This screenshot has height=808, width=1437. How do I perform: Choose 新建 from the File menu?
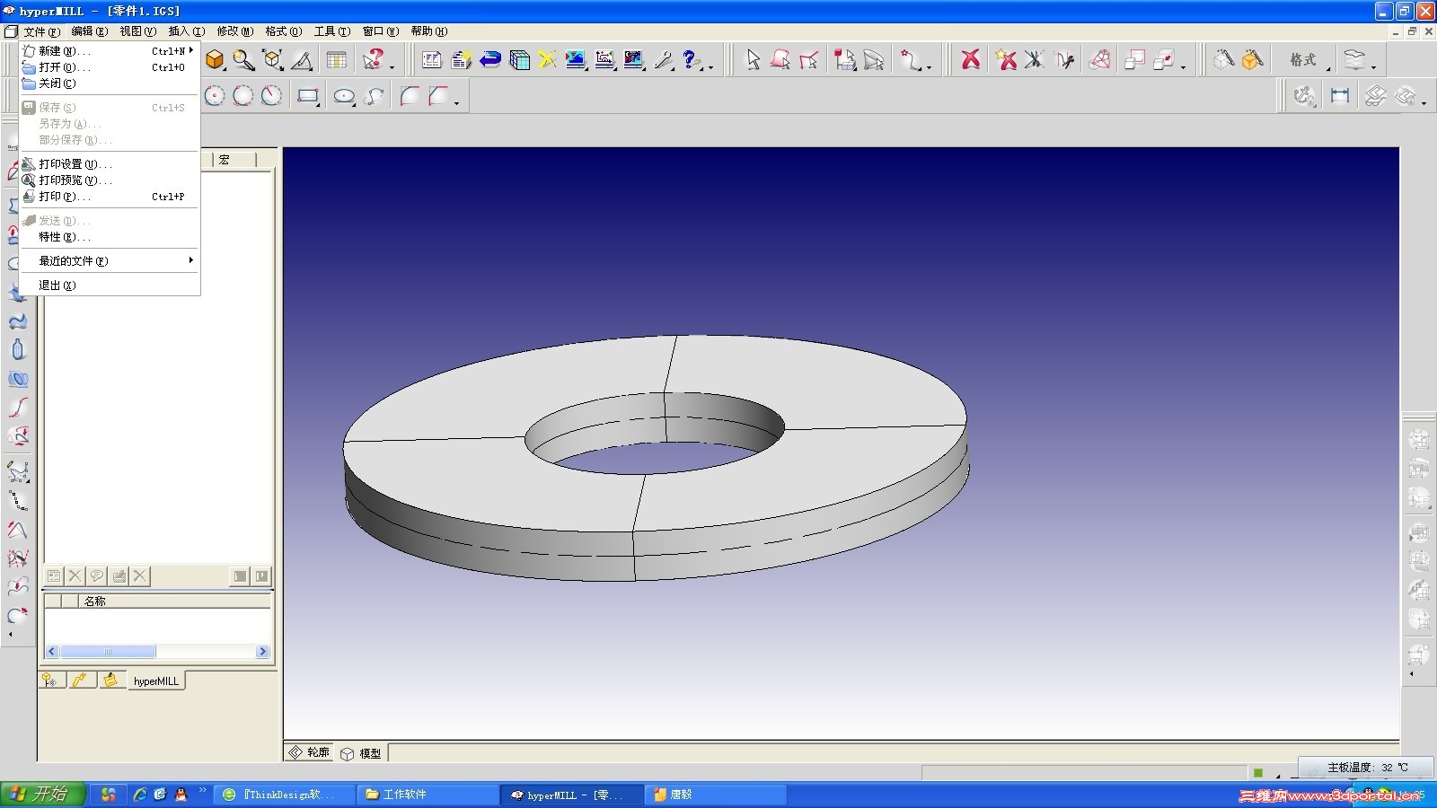(x=108, y=51)
